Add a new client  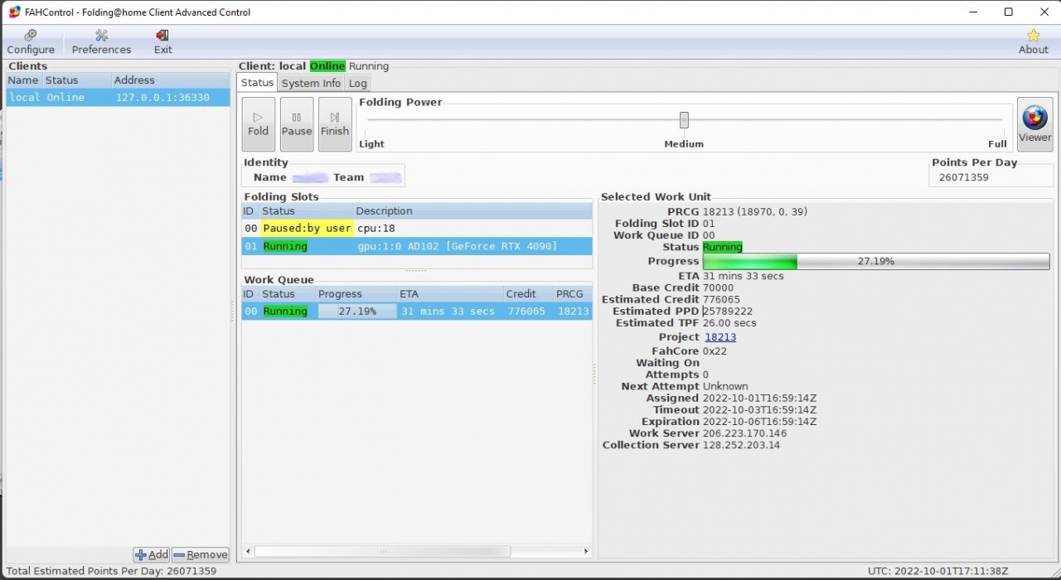(152, 555)
